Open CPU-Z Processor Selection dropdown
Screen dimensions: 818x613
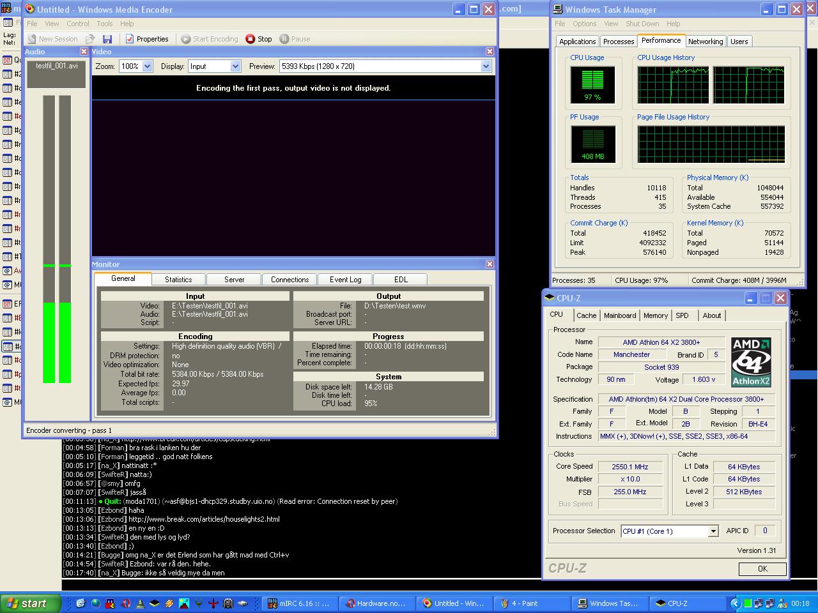point(713,531)
